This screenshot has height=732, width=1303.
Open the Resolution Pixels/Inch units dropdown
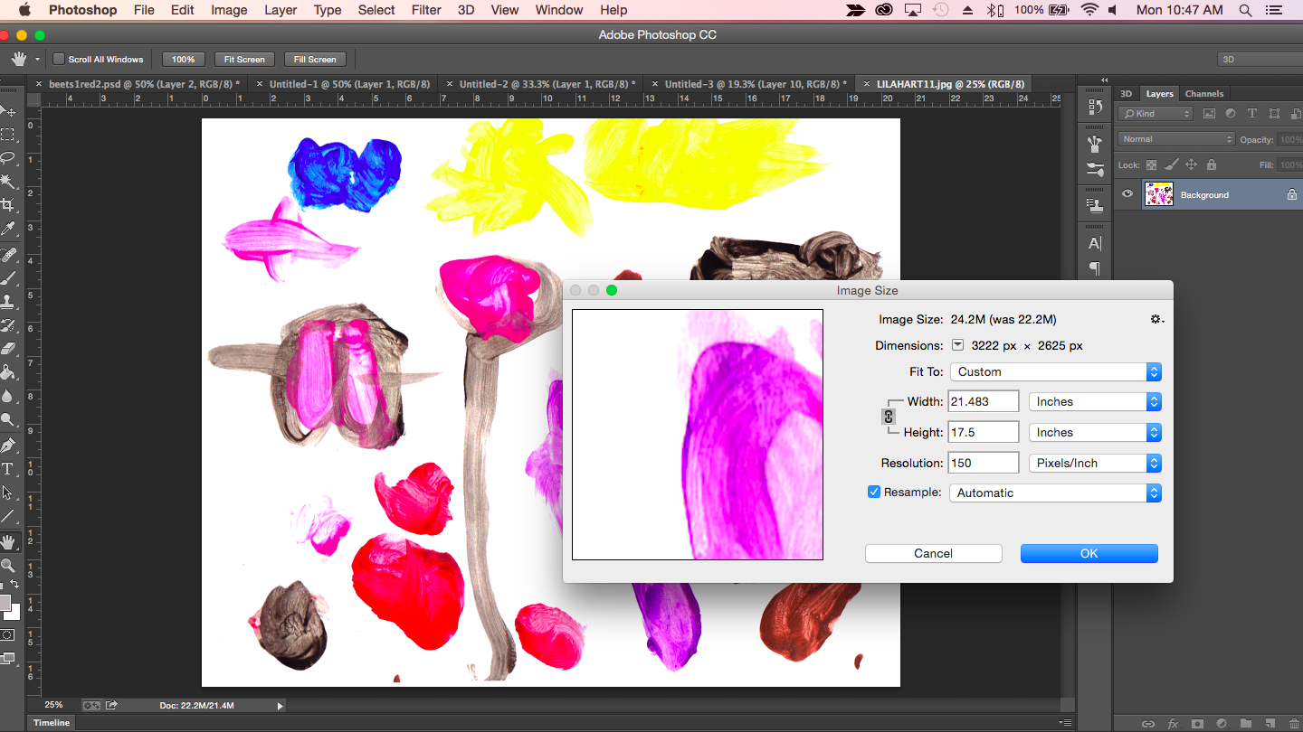1095,463
